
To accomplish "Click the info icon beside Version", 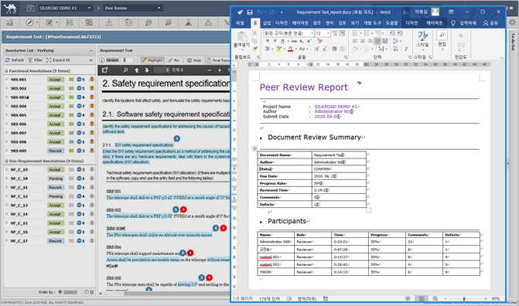I will (102, 60).
